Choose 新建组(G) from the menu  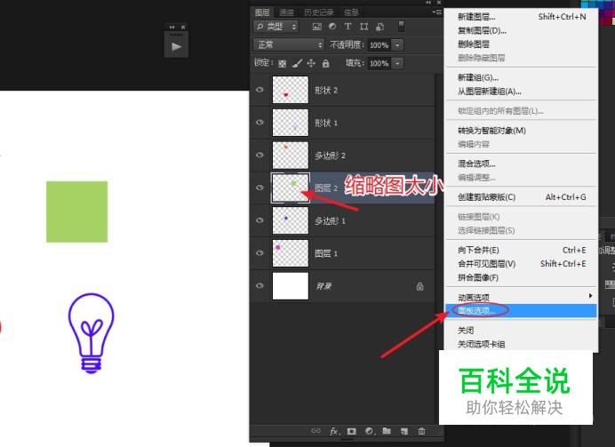click(x=521, y=77)
